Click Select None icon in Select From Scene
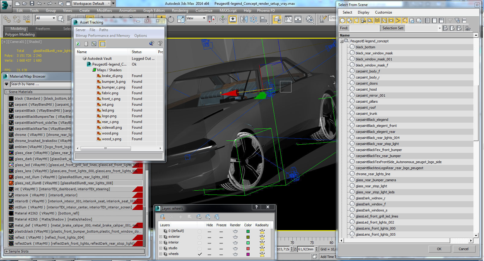Viewport: 484px width, 261px height. [434, 21]
